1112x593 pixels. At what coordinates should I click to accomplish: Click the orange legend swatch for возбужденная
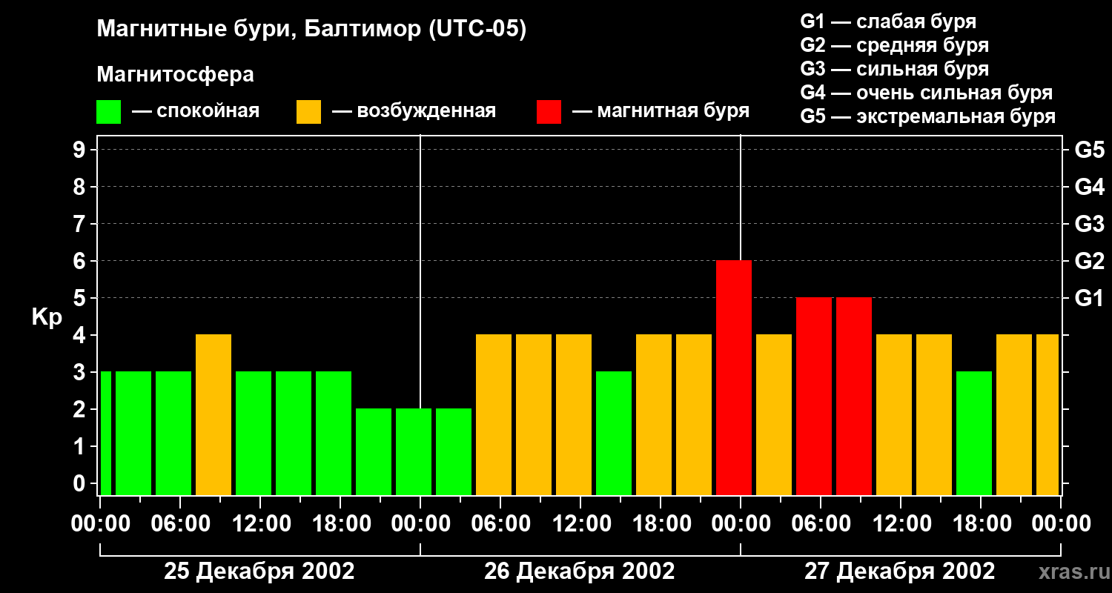(x=308, y=112)
